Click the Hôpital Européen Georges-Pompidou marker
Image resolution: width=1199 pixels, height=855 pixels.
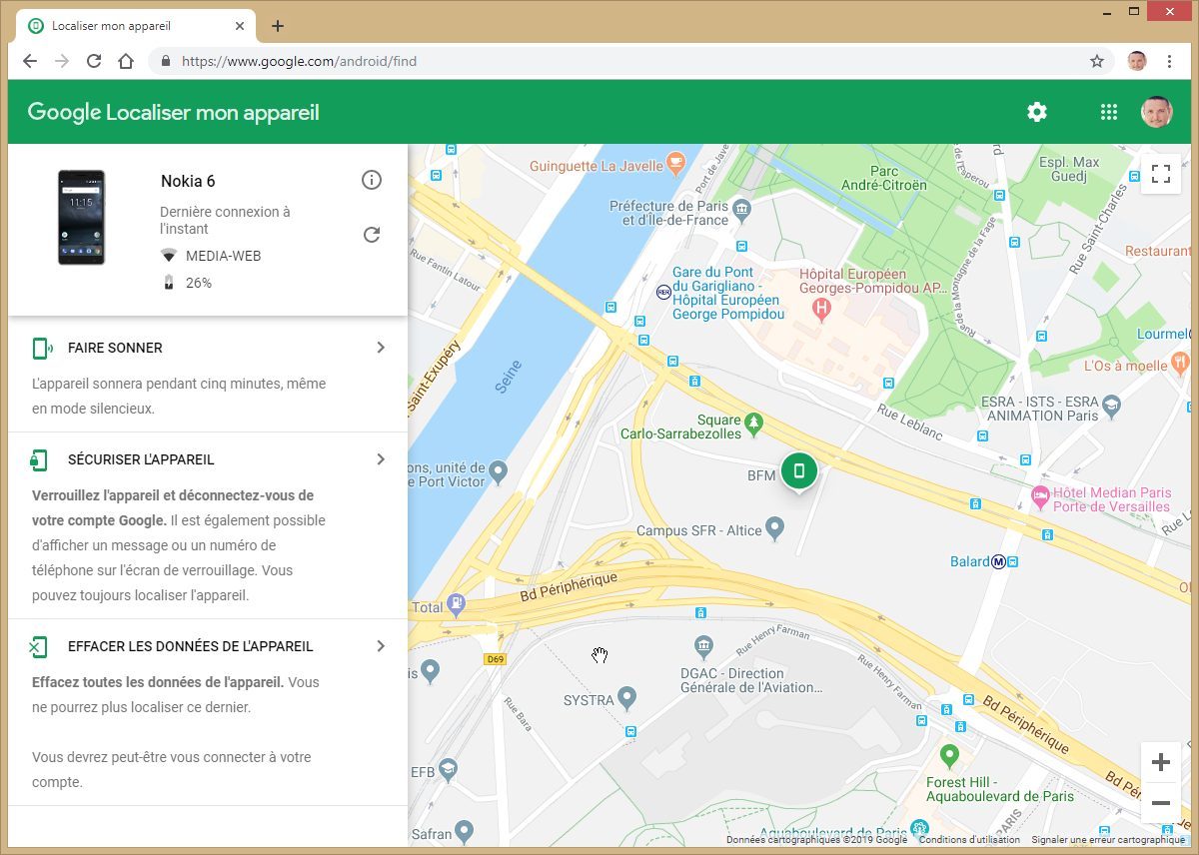pos(822,309)
